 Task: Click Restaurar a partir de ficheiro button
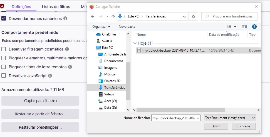(x=40, y=114)
